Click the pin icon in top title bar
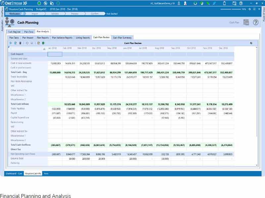Screen dimensions: 265x198 click(215, 3)
